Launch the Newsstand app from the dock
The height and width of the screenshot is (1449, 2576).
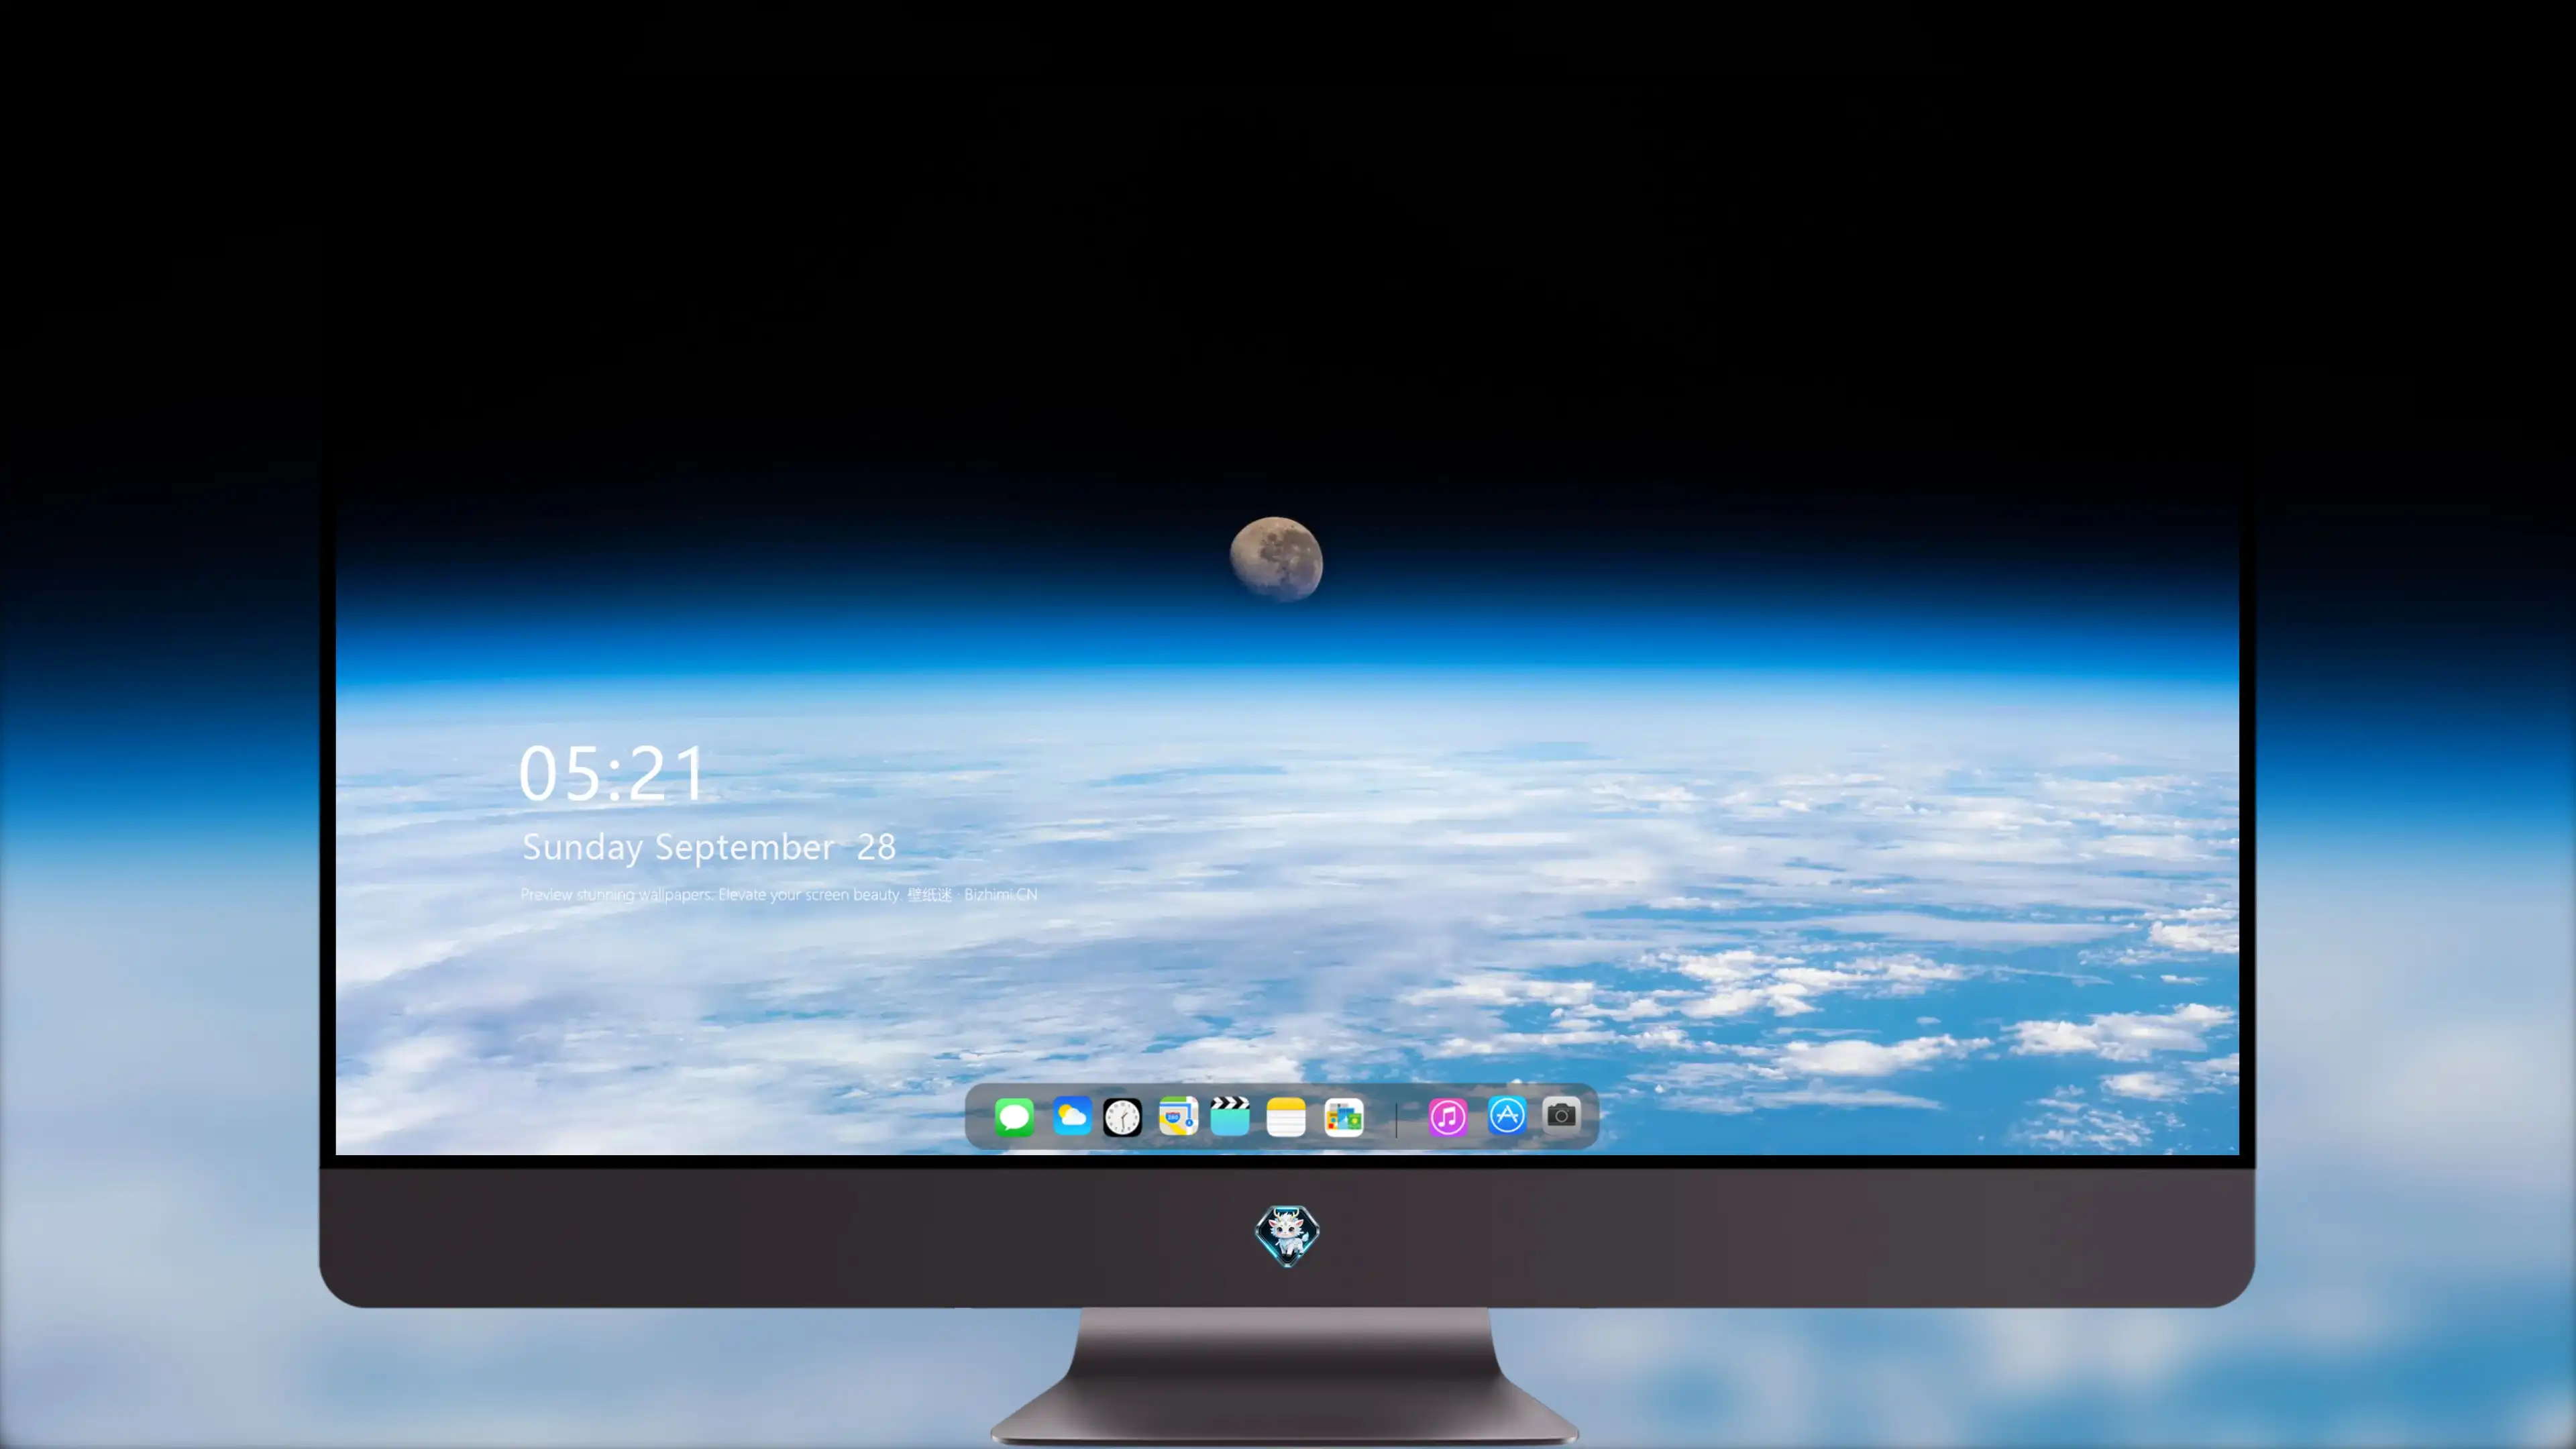click(1343, 1117)
